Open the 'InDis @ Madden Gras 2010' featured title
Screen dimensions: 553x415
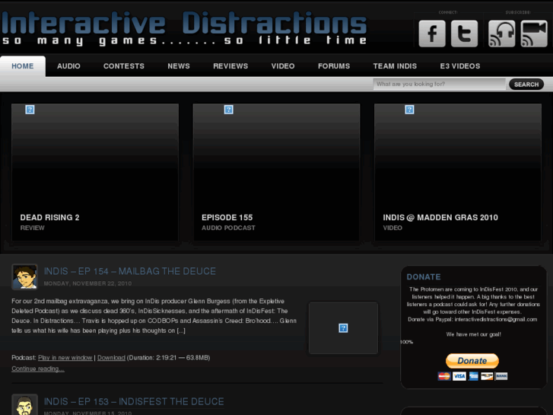click(x=440, y=218)
